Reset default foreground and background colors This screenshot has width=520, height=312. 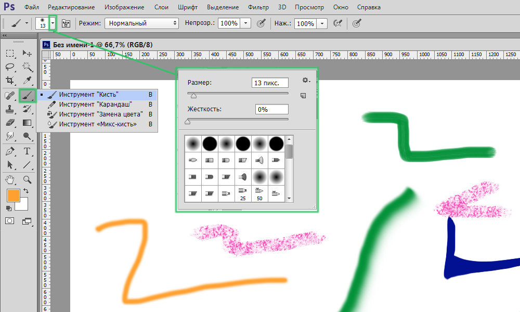tap(9, 209)
